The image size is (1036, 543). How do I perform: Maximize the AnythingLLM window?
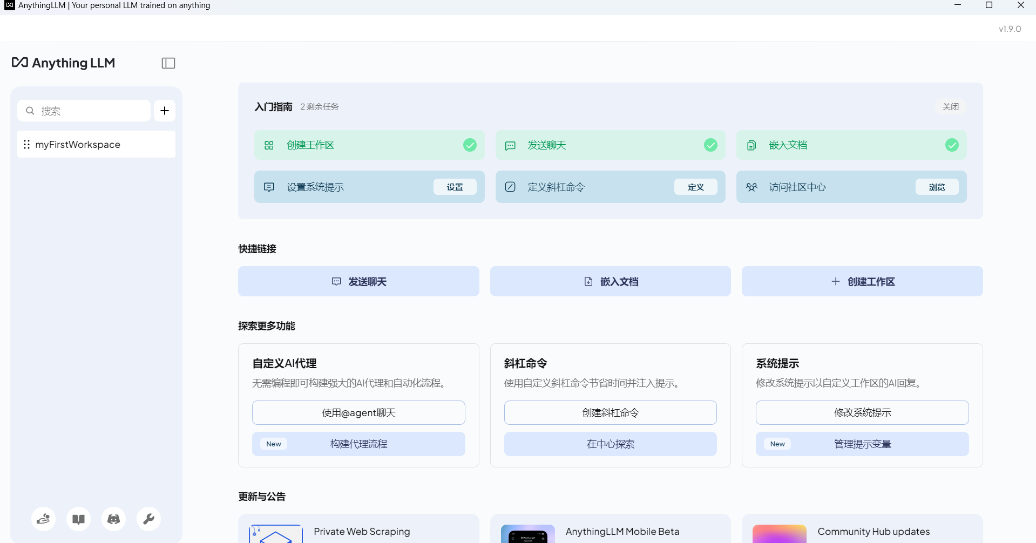[x=989, y=5]
